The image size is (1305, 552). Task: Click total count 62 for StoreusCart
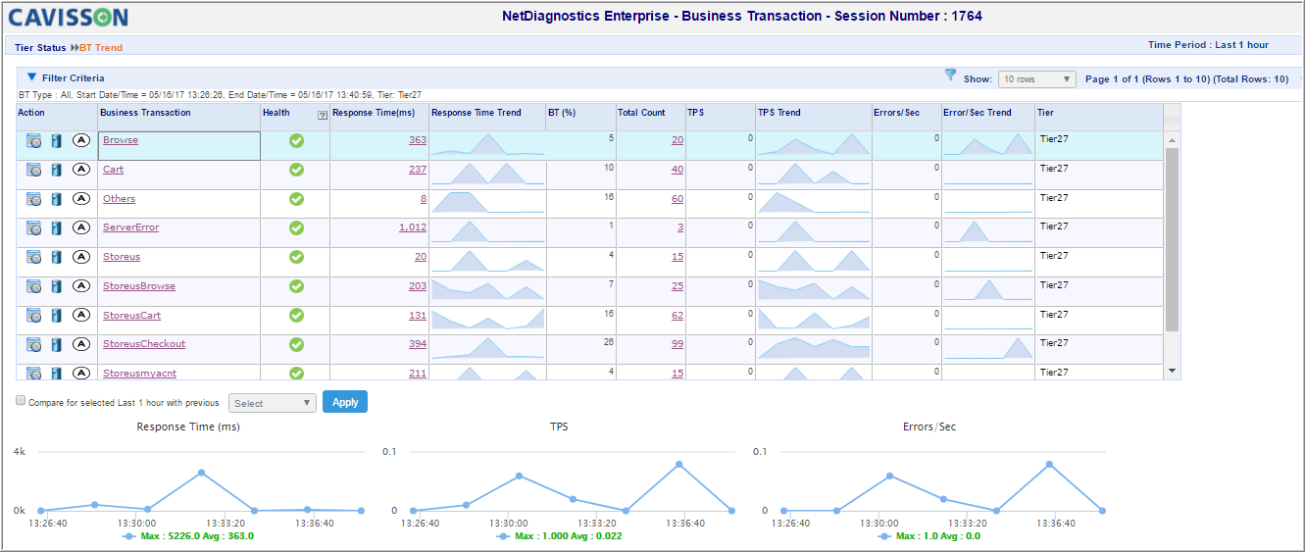click(x=678, y=316)
